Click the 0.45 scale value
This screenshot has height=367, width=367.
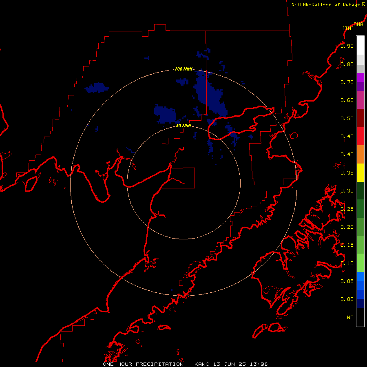pyautogui.click(x=347, y=137)
